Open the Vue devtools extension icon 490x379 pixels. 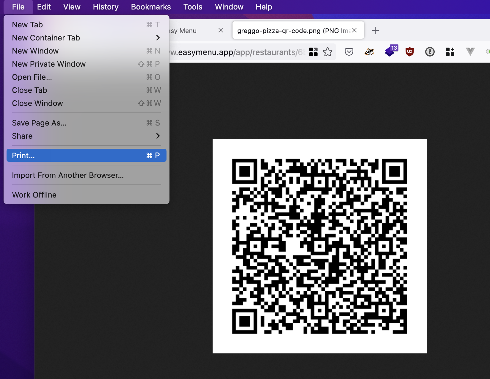click(470, 52)
